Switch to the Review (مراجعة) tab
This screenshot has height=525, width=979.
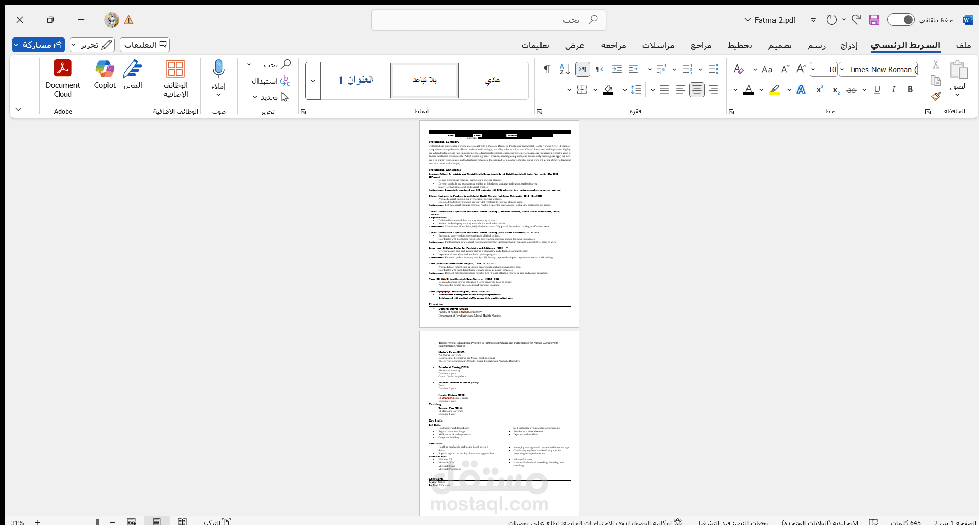[613, 45]
